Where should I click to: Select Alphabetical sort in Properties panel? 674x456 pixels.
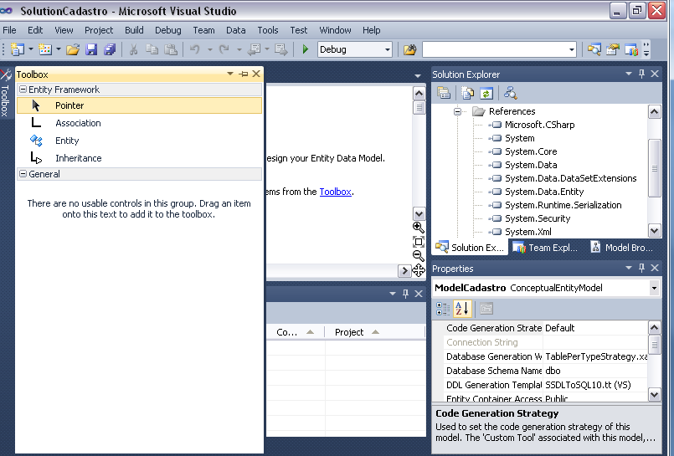tap(462, 308)
